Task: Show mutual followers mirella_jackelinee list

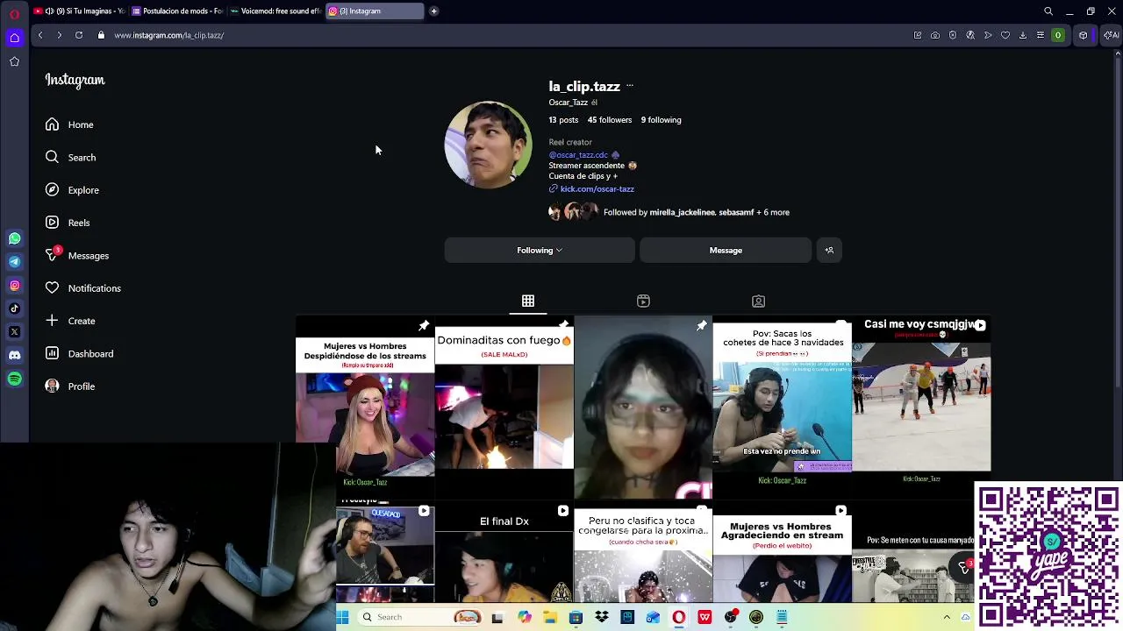Action: (697, 212)
